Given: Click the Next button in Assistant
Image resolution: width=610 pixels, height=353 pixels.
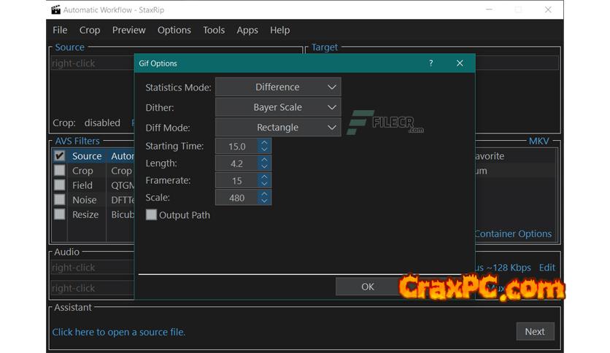Looking at the screenshot, I should tap(534, 331).
